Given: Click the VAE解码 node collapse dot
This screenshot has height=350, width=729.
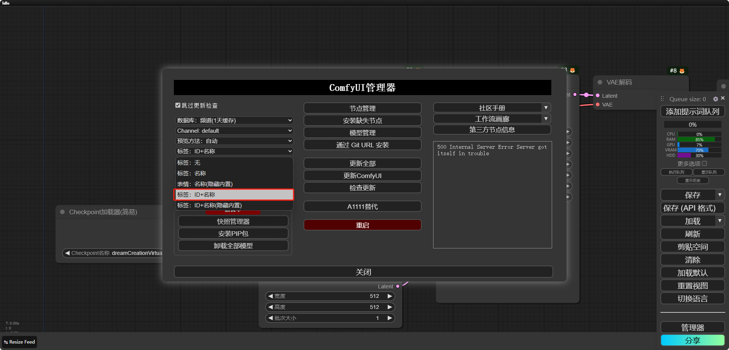Looking at the screenshot, I should pyautogui.click(x=600, y=82).
